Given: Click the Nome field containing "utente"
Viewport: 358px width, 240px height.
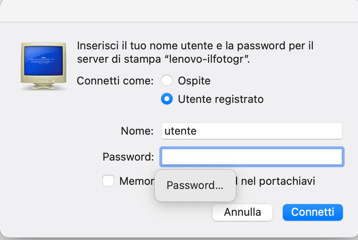Looking at the screenshot, I should click(252, 131).
